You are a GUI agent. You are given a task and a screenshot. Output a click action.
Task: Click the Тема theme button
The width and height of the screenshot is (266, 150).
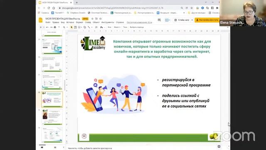[x=125, y=27]
